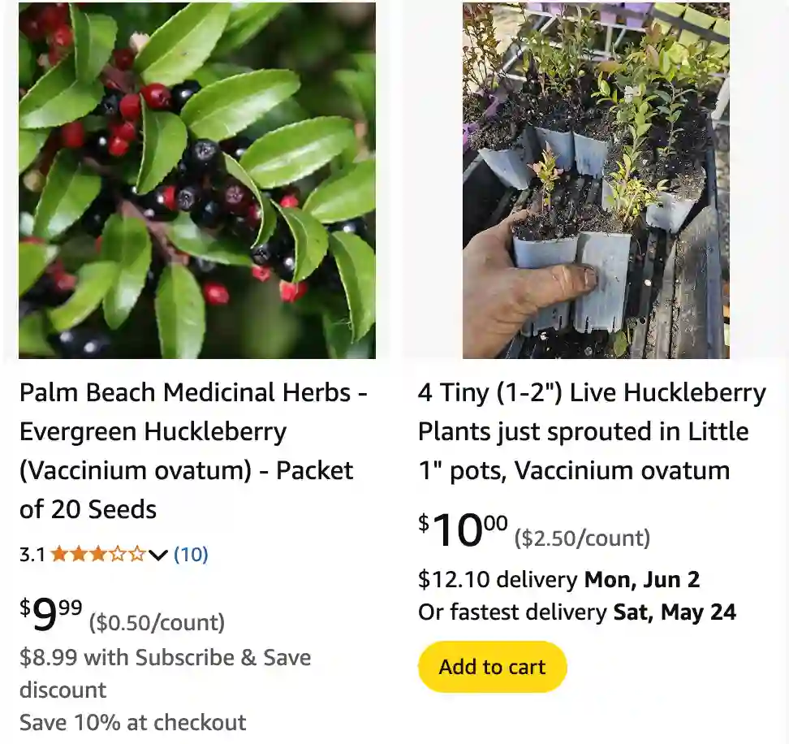789x744 pixels.
Task: Click the 3.1 rating score number
Action: [x=31, y=555]
